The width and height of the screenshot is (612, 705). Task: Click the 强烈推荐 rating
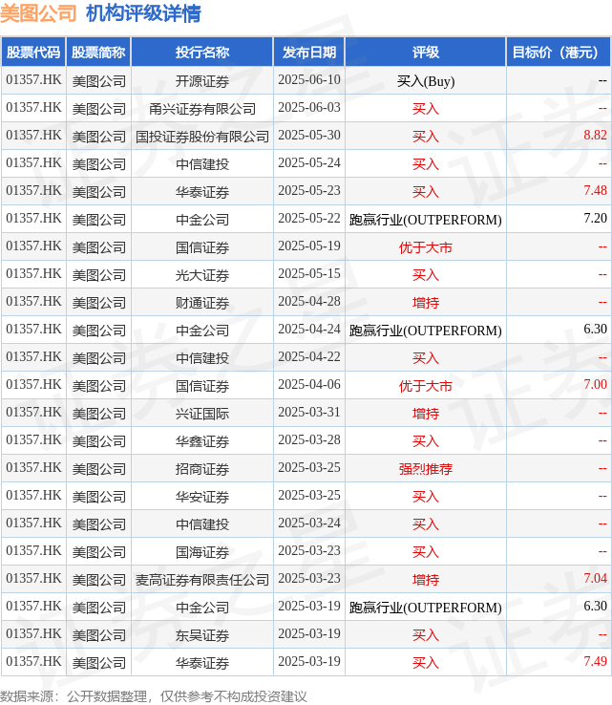tap(426, 469)
